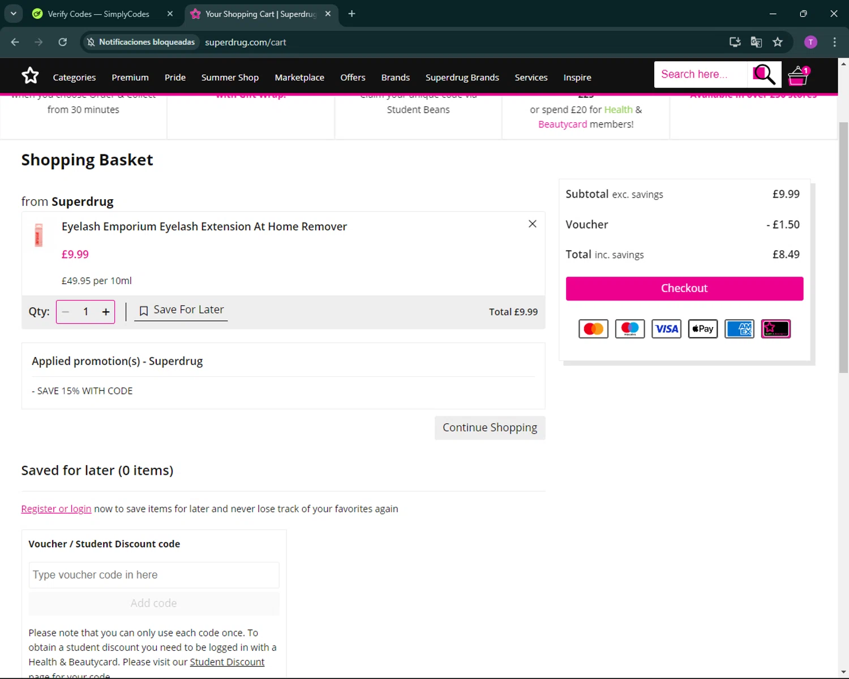Switch to the Verify Codes SimplyCodes tab
The height and width of the screenshot is (679, 849).
click(x=98, y=14)
